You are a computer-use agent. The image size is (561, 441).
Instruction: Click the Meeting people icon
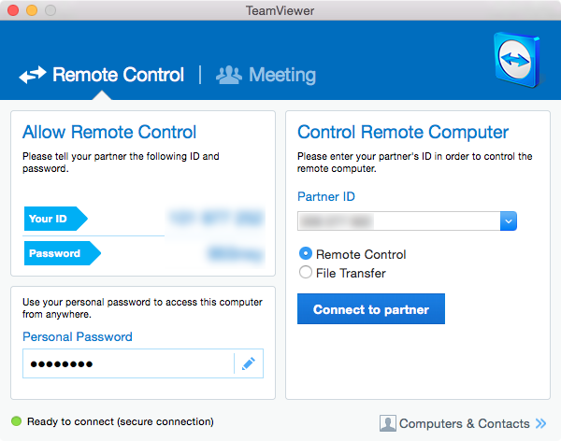[x=229, y=75]
